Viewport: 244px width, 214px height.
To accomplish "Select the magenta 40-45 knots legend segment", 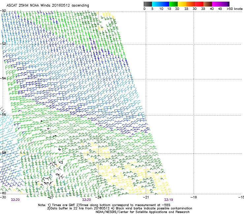I will (x=216, y=4).
